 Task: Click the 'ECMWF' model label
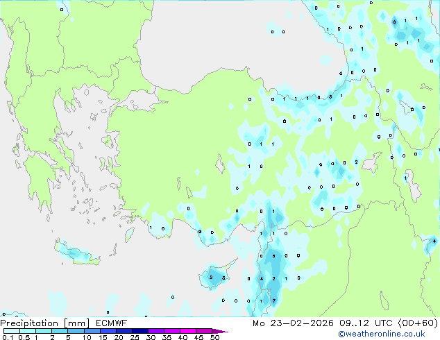point(112,323)
